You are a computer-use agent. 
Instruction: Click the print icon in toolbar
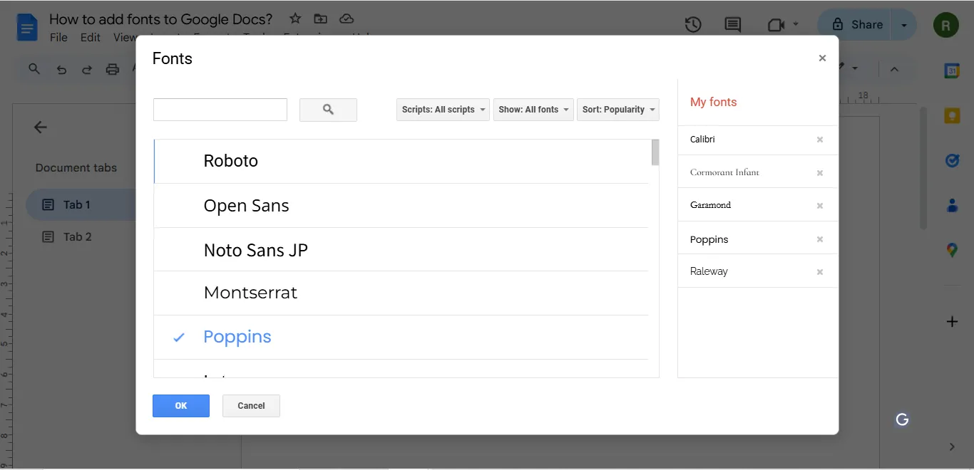pyautogui.click(x=112, y=70)
